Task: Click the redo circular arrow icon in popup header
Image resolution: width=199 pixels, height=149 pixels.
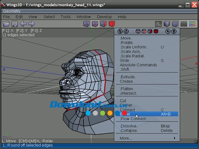Action: pyautogui.click(x=126, y=31)
